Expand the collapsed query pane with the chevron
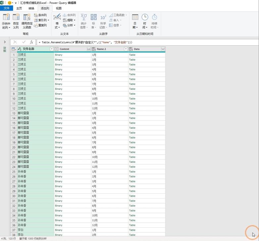The height and width of the screenshot is (241, 259). click(5, 42)
